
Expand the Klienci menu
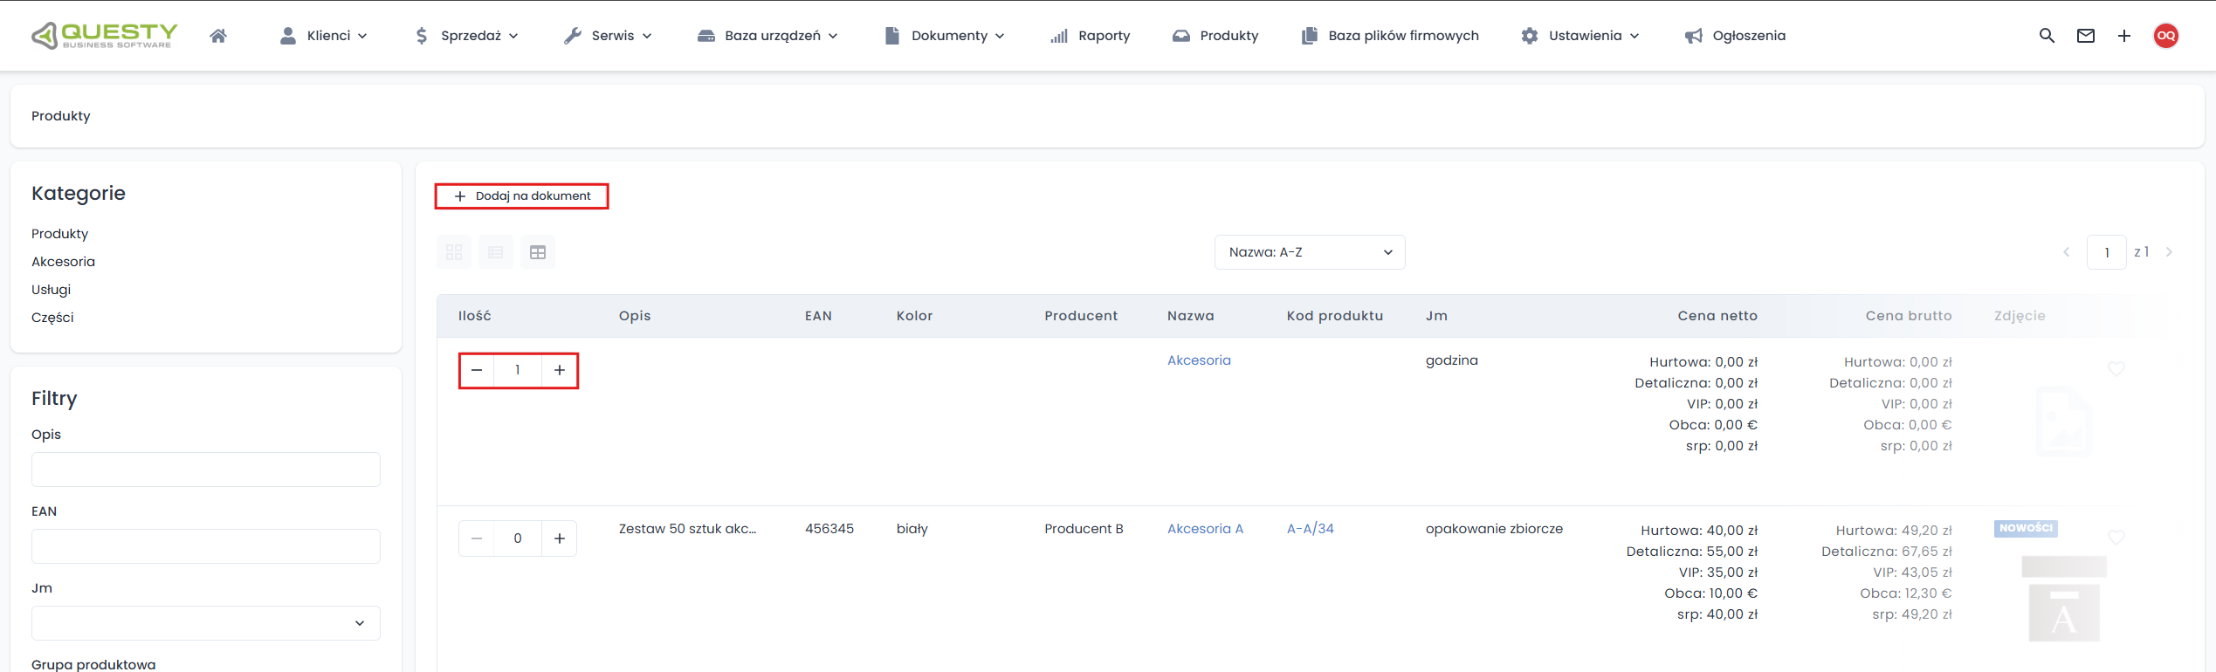[x=324, y=36]
